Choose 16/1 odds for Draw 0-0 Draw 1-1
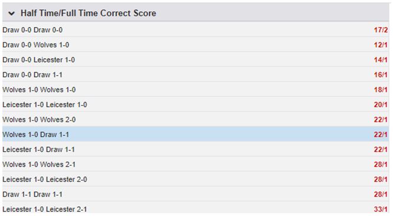The image size is (393, 216). pyautogui.click(x=381, y=75)
